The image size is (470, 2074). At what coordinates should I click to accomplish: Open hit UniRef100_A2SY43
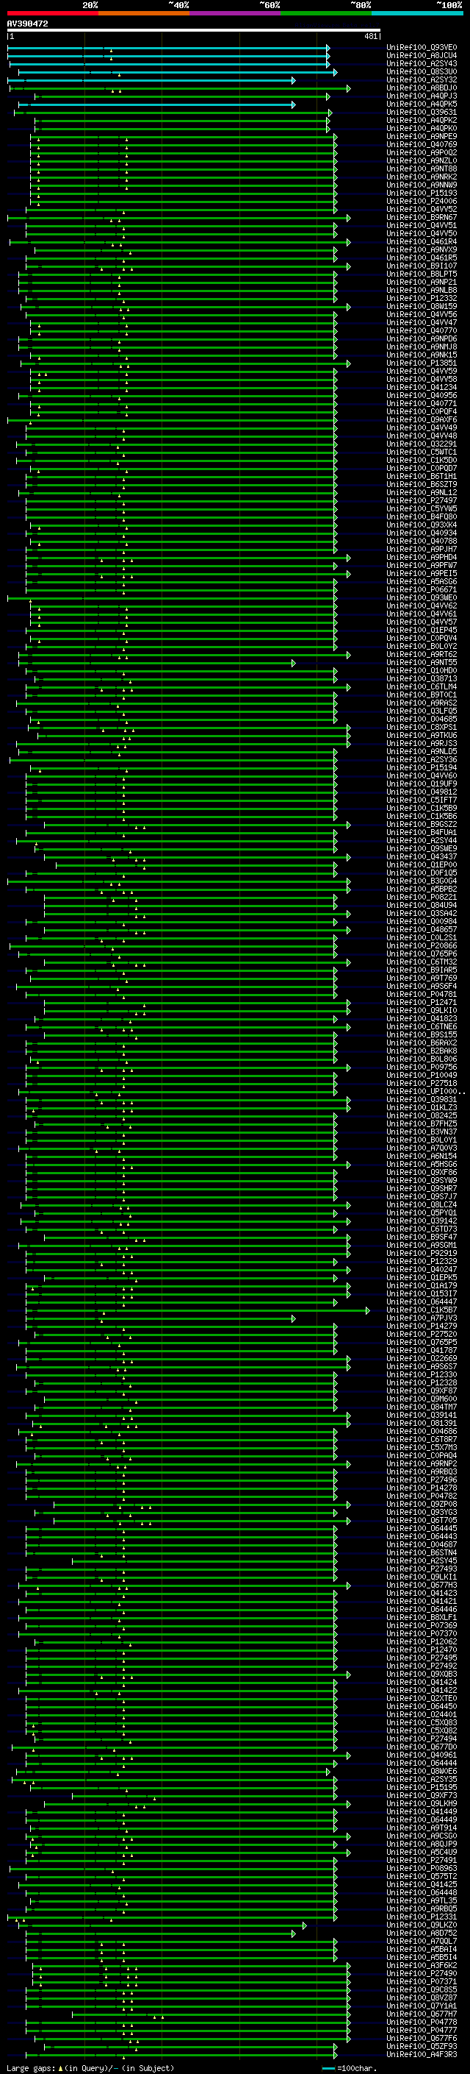(x=422, y=63)
